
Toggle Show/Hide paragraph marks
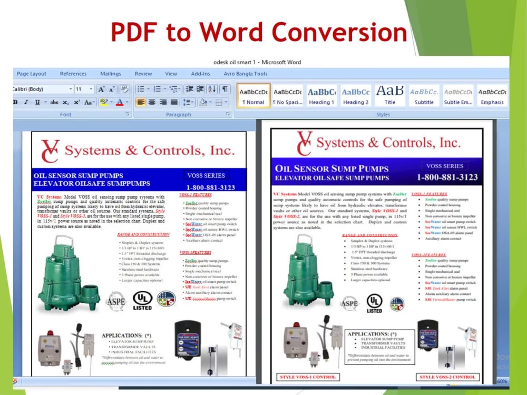point(225,89)
